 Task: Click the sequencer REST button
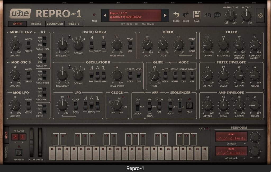[189, 105]
